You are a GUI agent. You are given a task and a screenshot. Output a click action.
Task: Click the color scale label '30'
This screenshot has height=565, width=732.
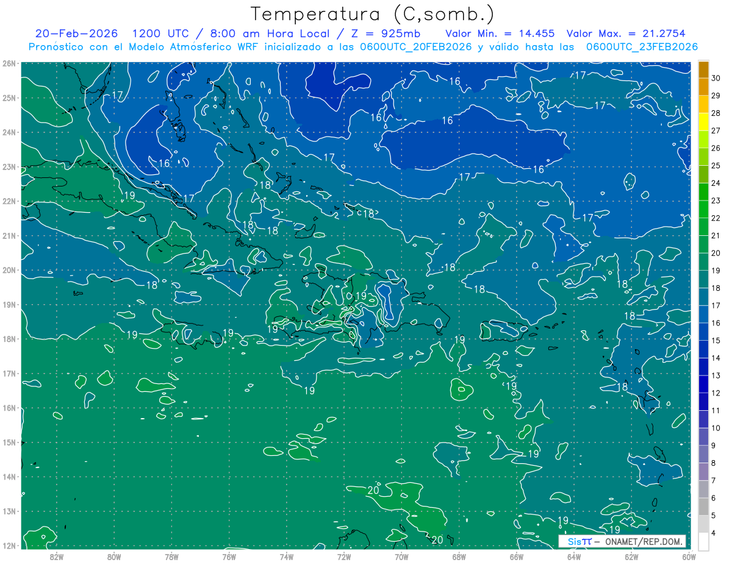coord(716,78)
